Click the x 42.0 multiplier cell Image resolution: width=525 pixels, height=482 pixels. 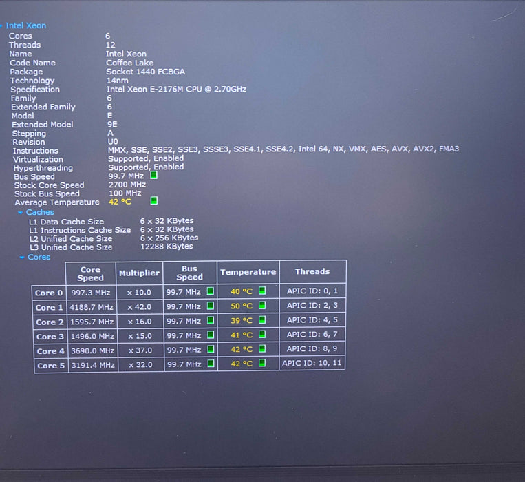click(139, 307)
